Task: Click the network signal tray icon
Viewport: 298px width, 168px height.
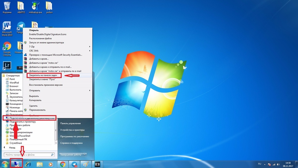Action: click(x=274, y=164)
